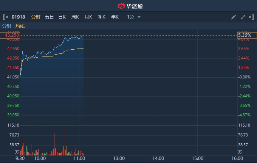Select the 季K quarterly chart tab
Image resolution: width=257 pixels, height=163 pixels.
(x=102, y=17)
